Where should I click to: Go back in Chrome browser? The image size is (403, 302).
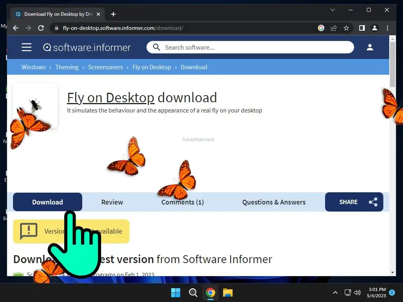point(16,28)
